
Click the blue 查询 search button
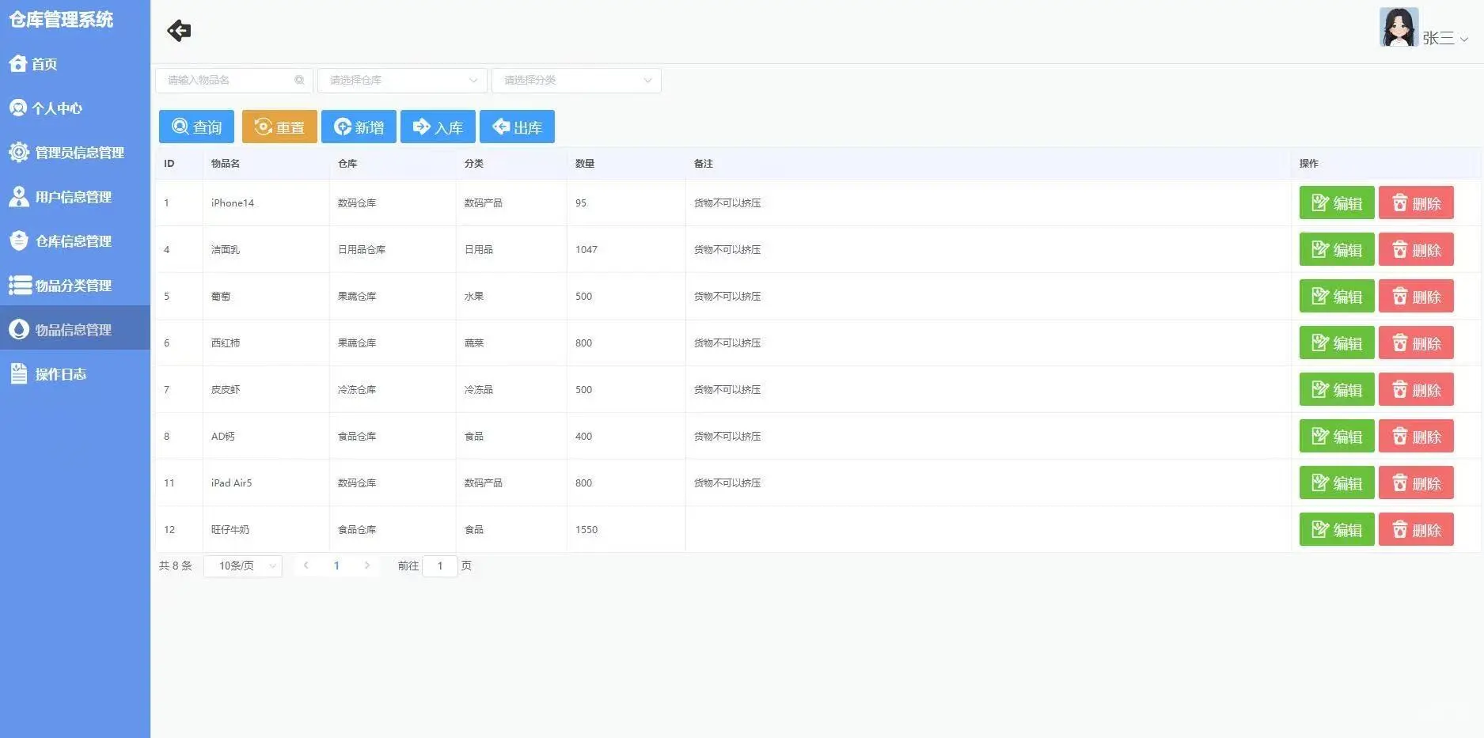click(195, 127)
